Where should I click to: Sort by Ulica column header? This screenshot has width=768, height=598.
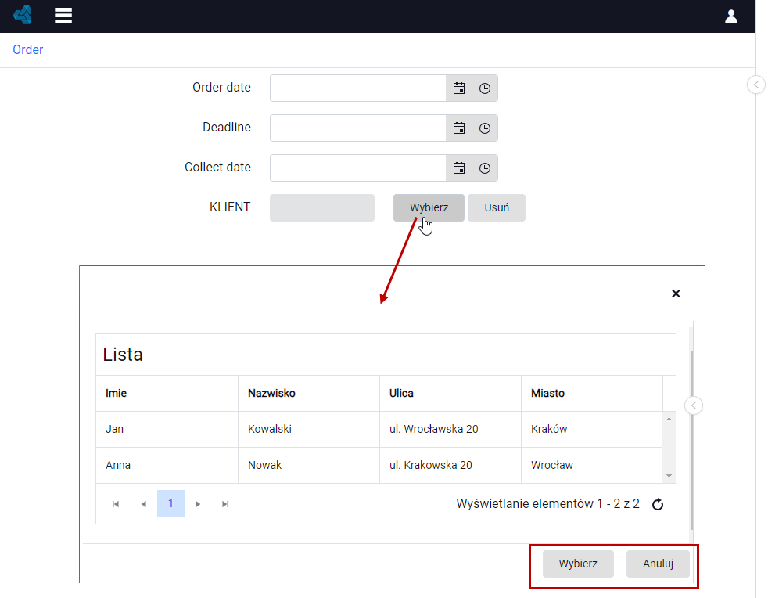click(x=450, y=393)
